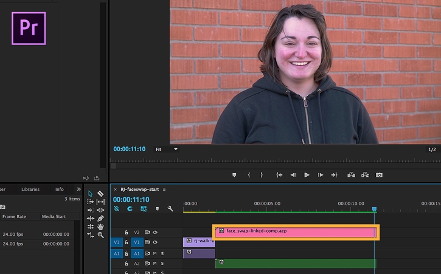Toggle Snap magnet in the timeline
Screen dimensions: 441x274
[130, 209]
